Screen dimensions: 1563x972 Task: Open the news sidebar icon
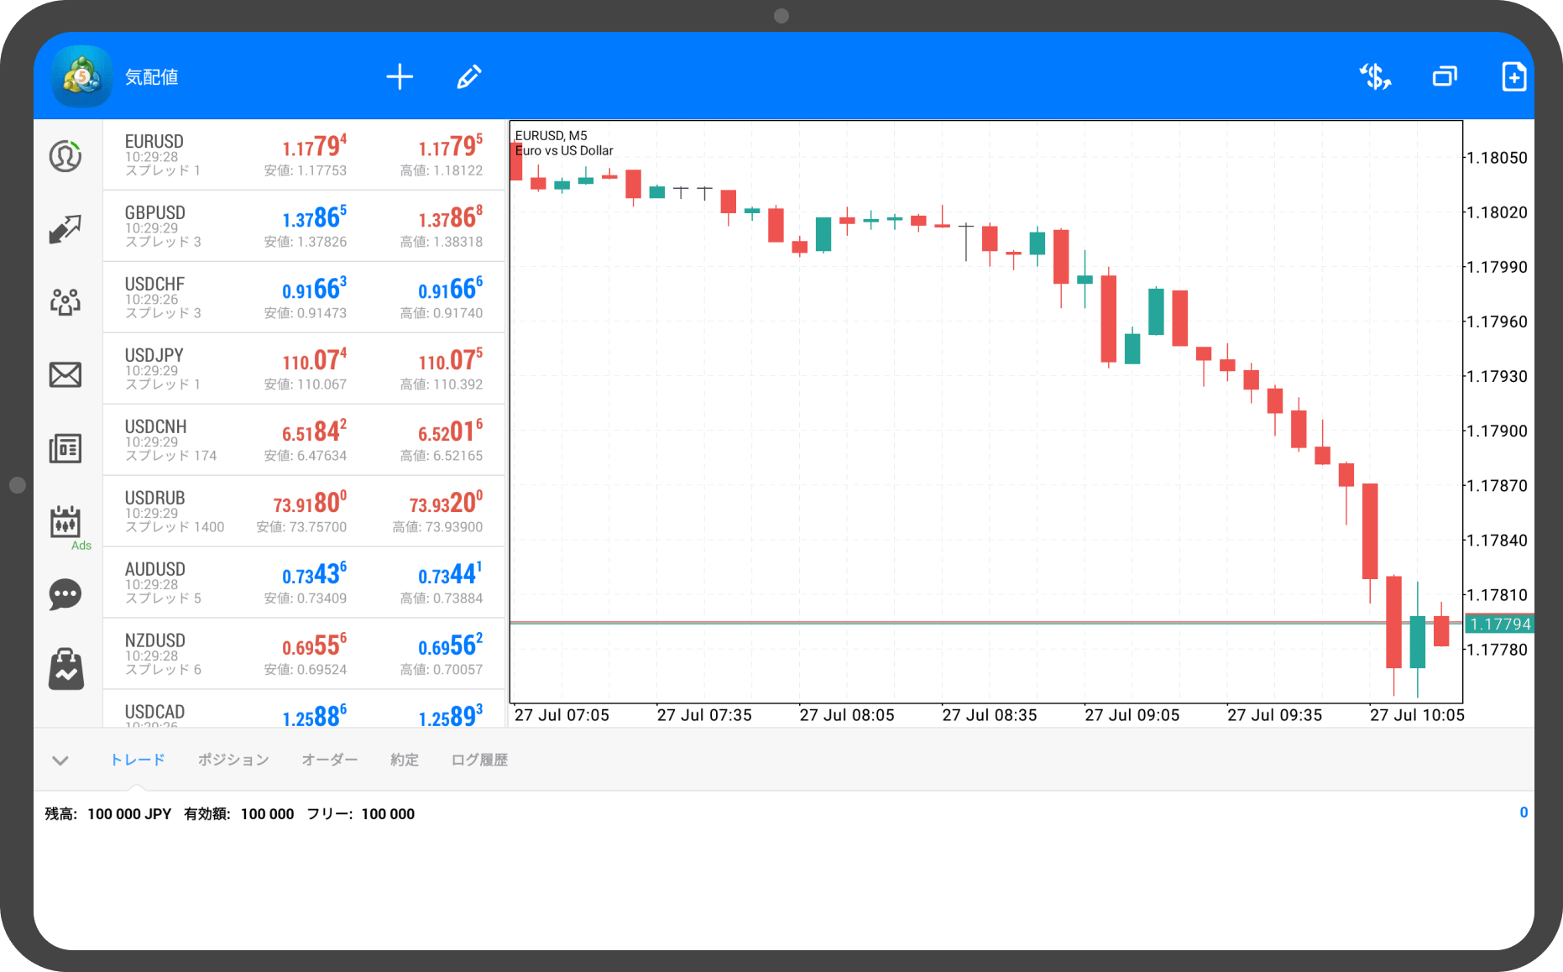click(65, 448)
